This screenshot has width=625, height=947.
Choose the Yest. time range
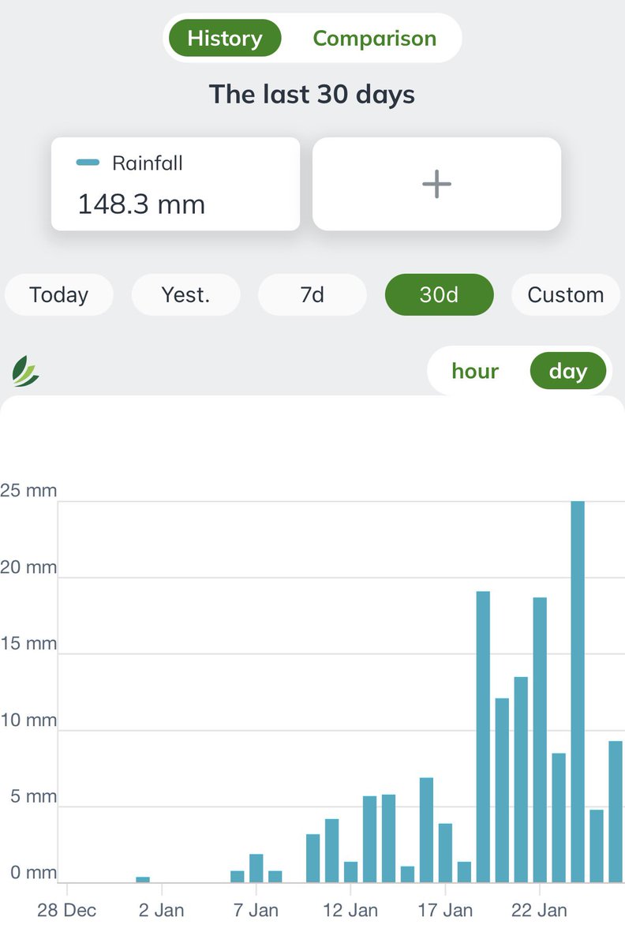coord(185,295)
